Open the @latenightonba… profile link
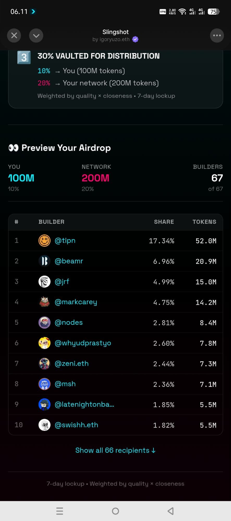231x521 pixels. coord(84,404)
